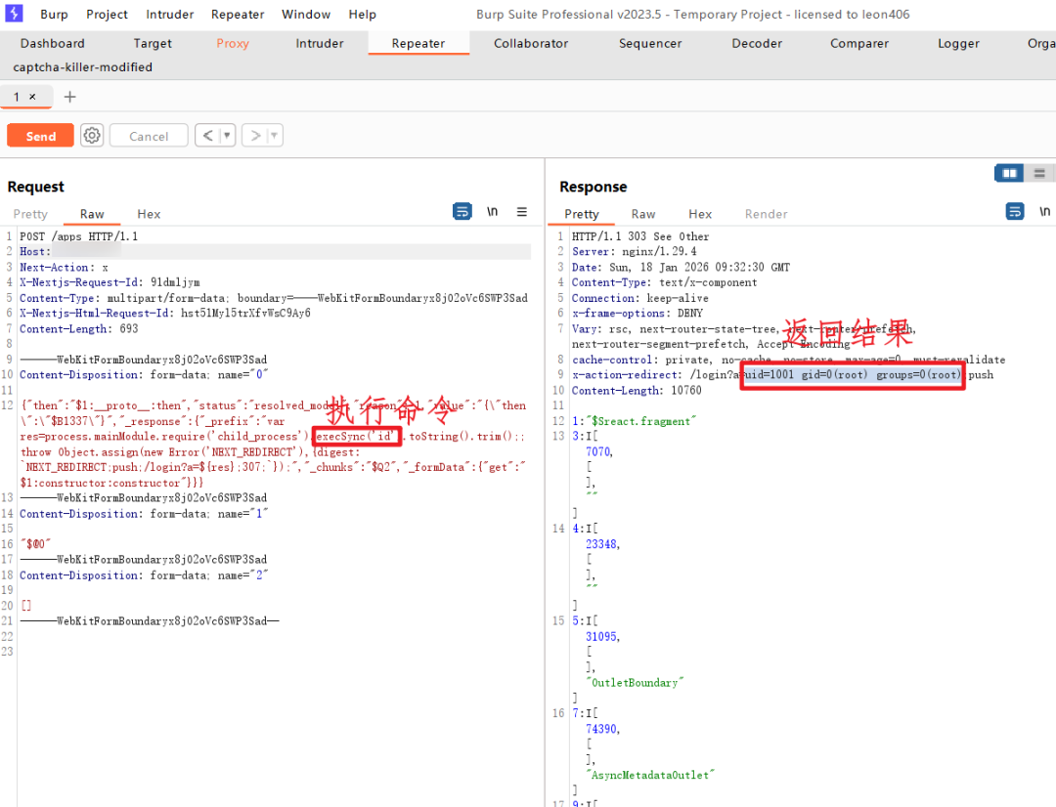Image resolution: width=1056 pixels, height=807 pixels.
Task: Switch to side-by-side request/response layout
Action: pos(1009,174)
